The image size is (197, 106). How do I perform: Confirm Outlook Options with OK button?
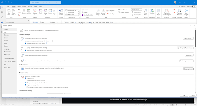coord(184,96)
